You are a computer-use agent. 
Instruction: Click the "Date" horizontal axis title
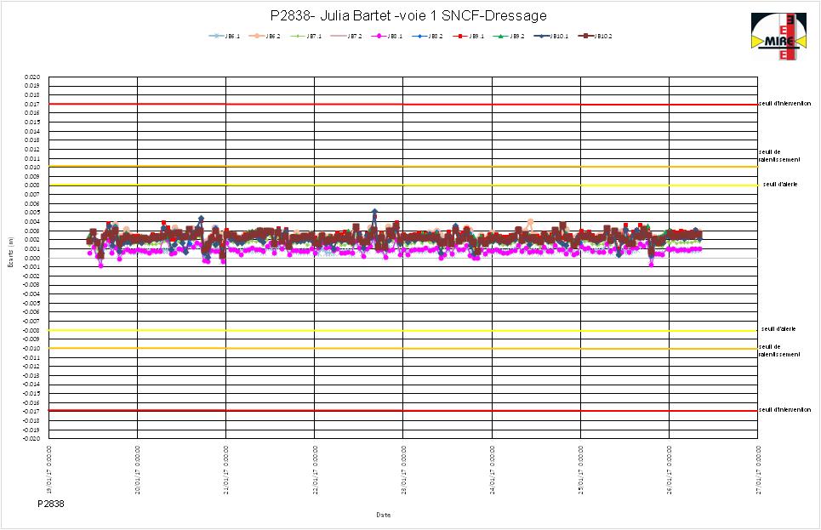click(383, 515)
